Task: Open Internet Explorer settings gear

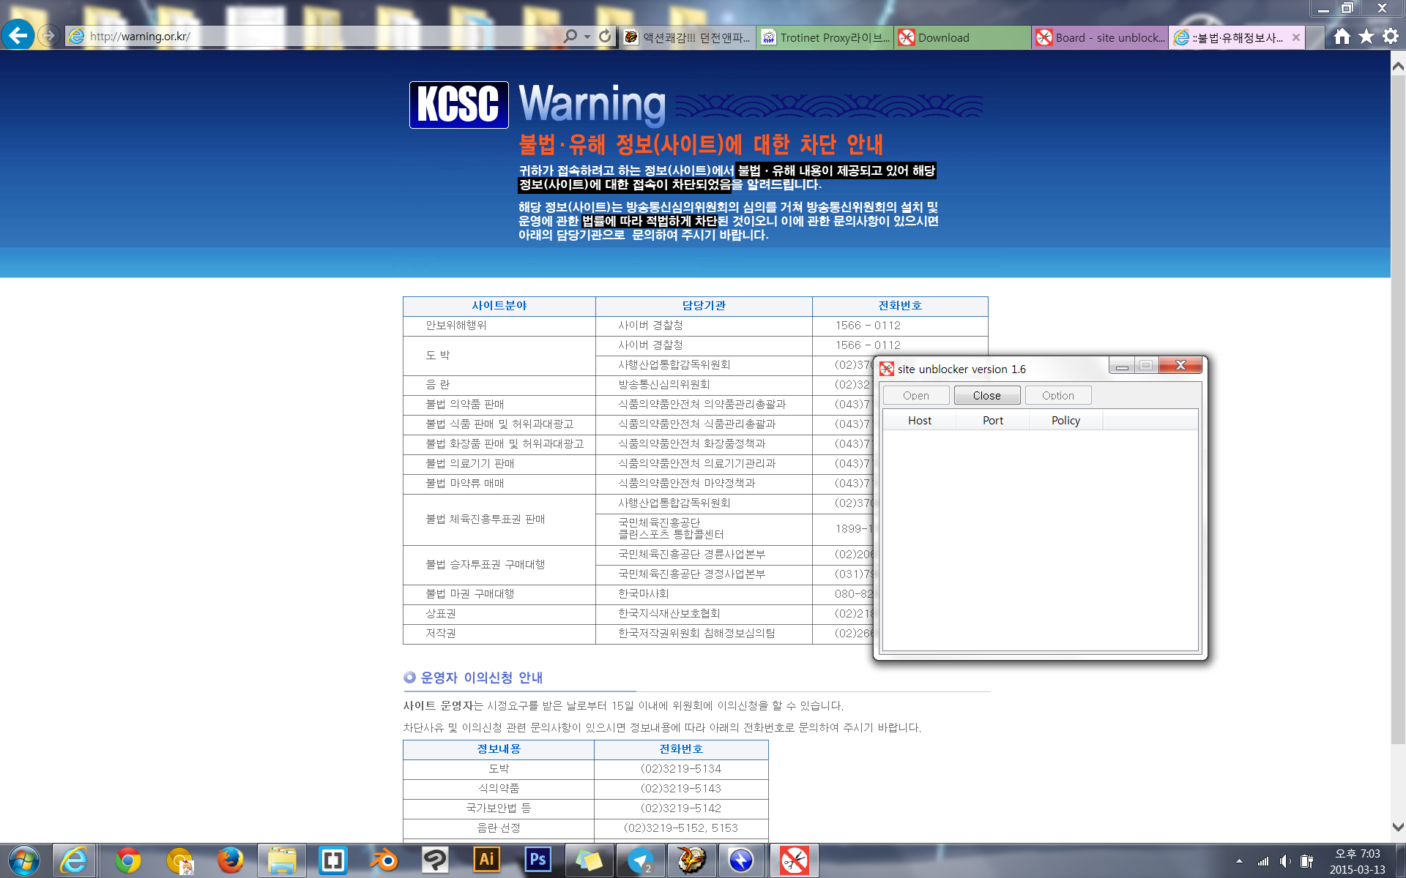Action: tap(1389, 37)
